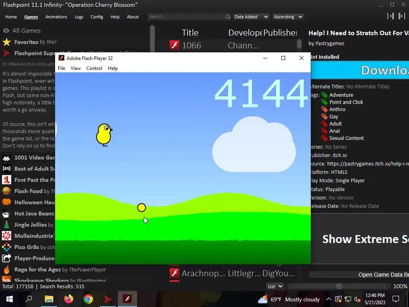Click Show Extreme Screenshot button

360,239
